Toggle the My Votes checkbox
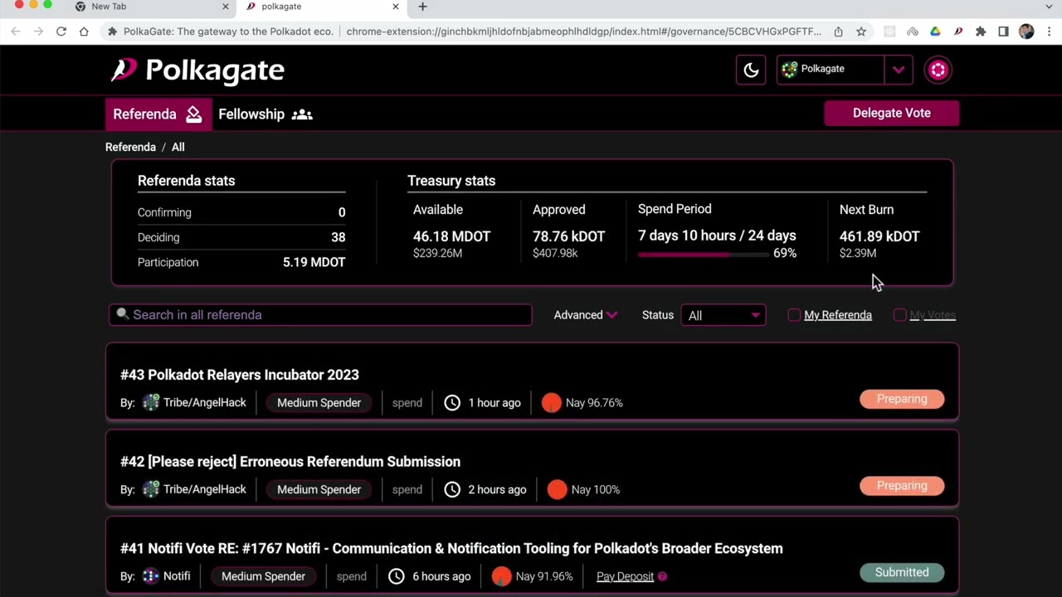Image resolution: width=1062 pixels, height=597 pixels. point(900,315)
